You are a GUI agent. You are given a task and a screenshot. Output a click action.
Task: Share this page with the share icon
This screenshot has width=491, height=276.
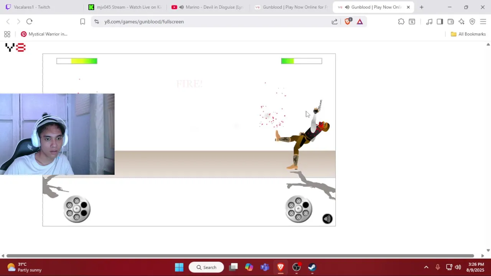(334, 21)
